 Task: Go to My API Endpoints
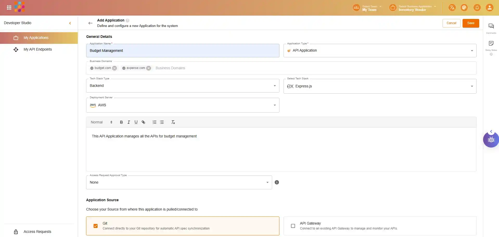[38, 50]
